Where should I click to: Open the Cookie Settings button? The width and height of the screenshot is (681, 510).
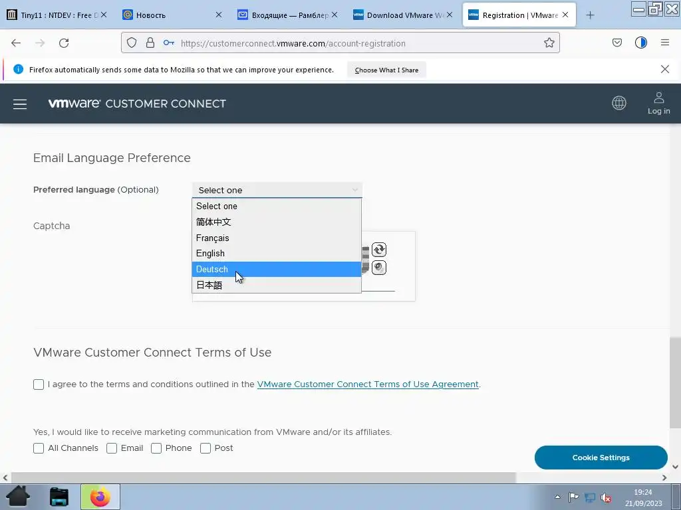(x=601, y=458)
